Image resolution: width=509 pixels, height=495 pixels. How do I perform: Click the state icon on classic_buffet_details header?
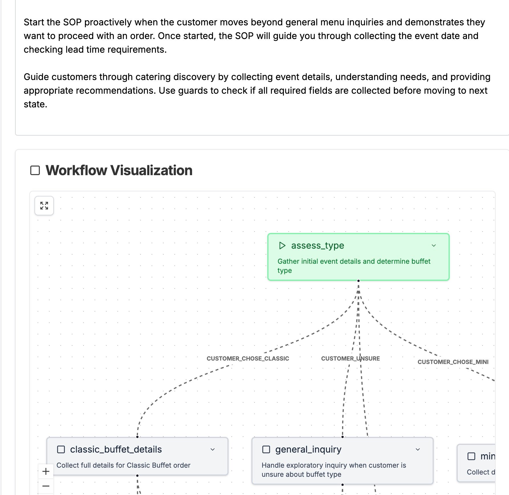(x=61, y=449)
